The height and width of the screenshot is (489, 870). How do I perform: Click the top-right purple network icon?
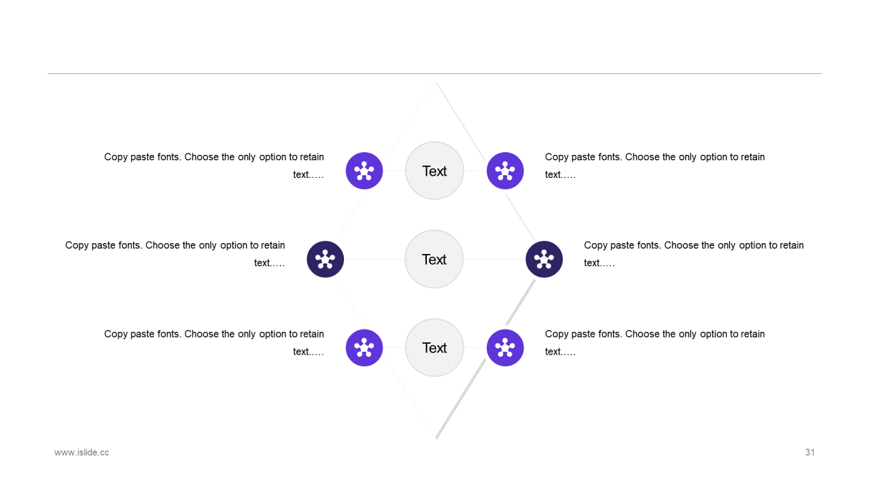pyautogui.click(x=505, y=170)
